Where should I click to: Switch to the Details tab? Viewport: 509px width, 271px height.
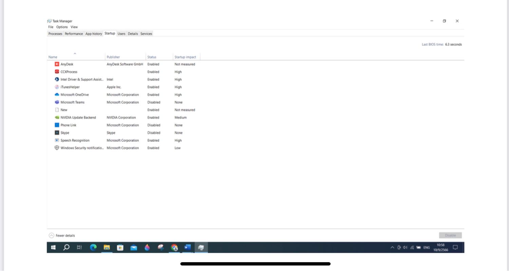click(x=133, y=34)
